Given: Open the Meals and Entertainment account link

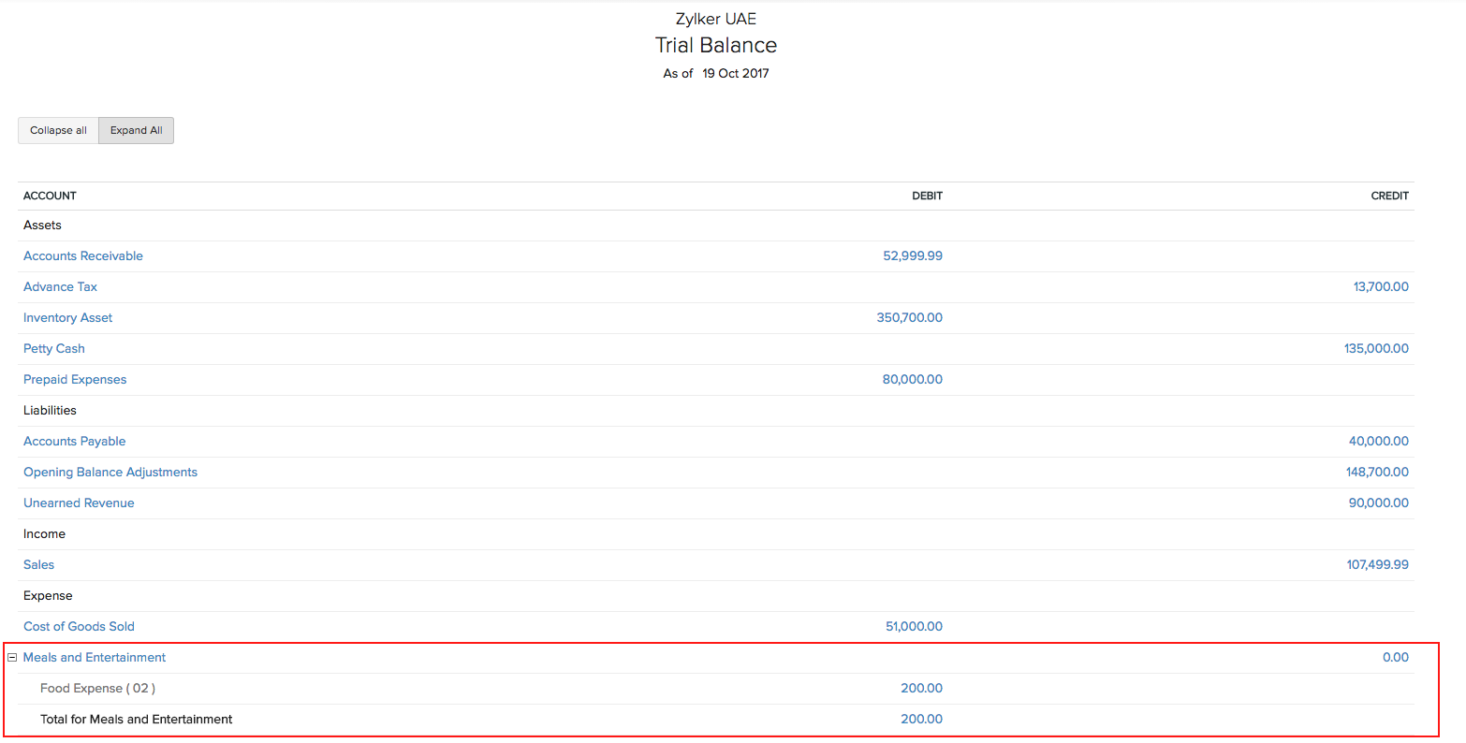Looking at the screenshot, I should pos(95,658).
